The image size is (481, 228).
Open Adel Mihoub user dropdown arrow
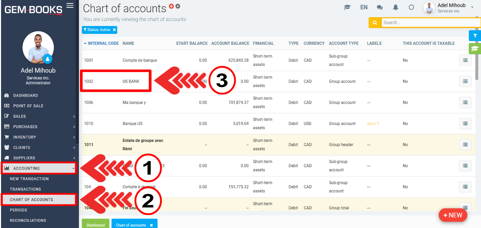[x=472, y=8]
